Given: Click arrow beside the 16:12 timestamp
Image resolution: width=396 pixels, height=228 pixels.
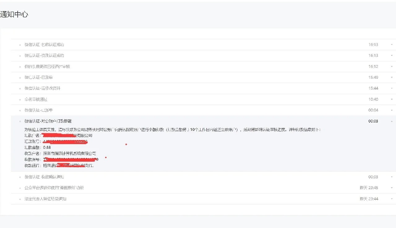Looking at the screenshot, I should 392,67.
